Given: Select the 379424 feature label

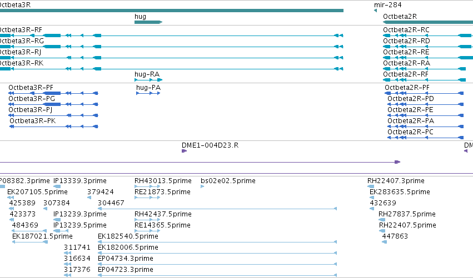Looking at the screenshot, I should tap(101, 192).
